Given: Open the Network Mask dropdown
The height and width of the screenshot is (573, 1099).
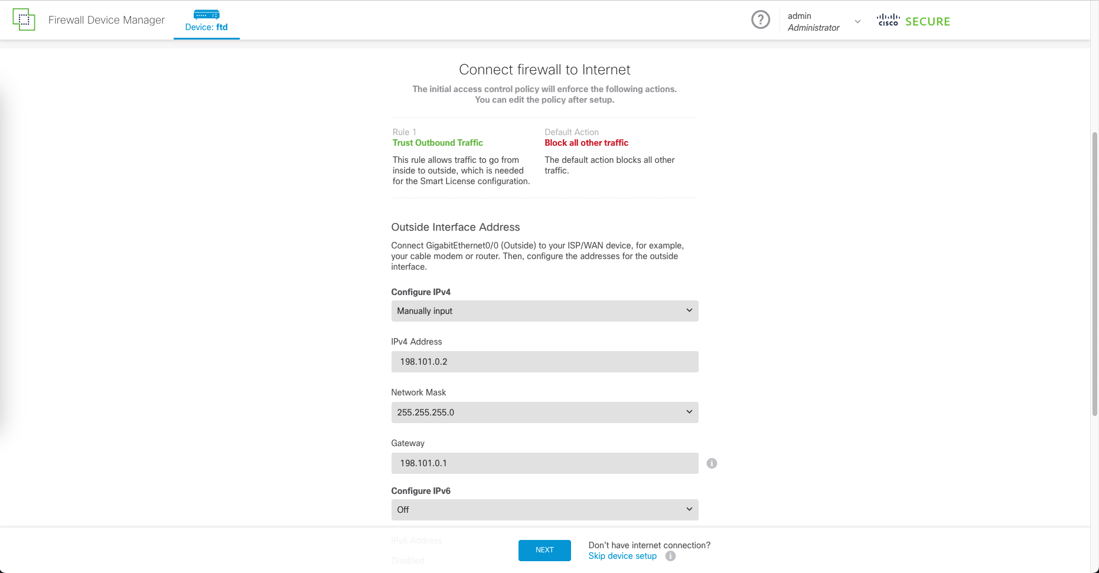Looking at the screenshot, I should (544, 412).
